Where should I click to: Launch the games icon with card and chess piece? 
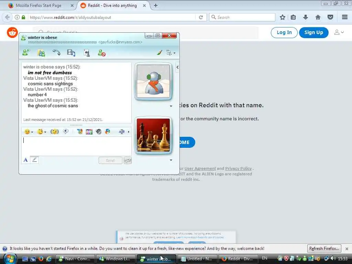(x=87, y=53)
